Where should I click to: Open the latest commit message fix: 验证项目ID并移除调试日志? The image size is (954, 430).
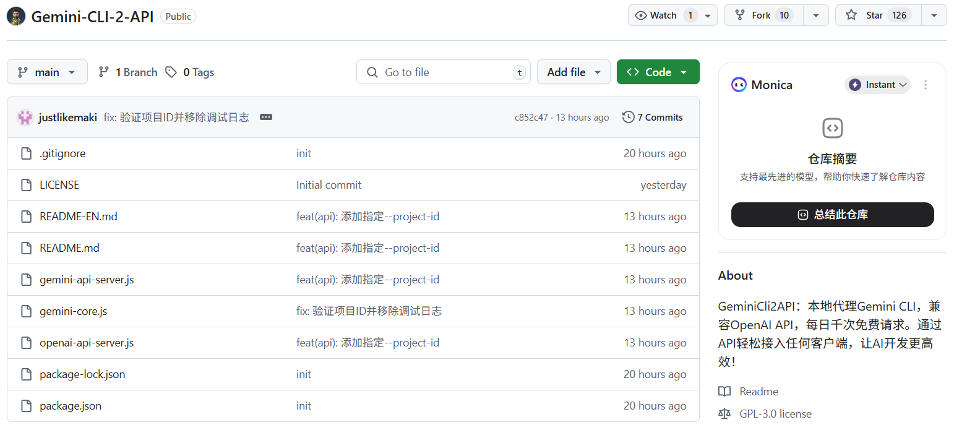176,118
